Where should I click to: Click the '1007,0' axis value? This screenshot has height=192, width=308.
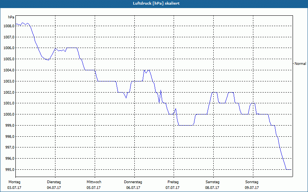point(9,37)
